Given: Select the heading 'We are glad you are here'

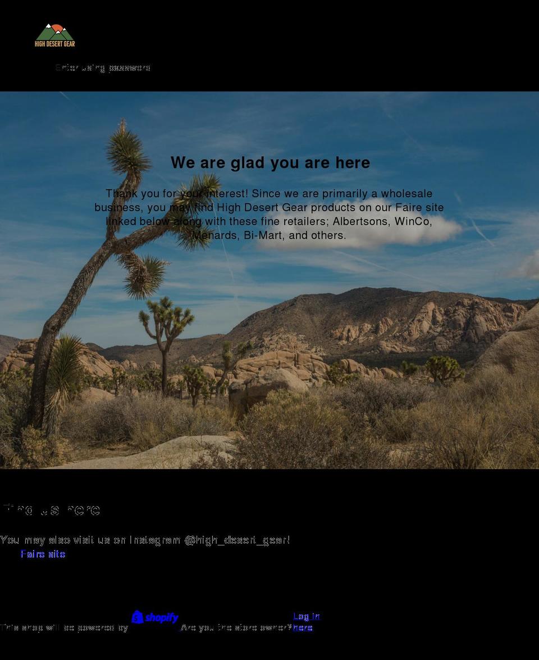Looking at the screenshot, I should [x=270, y=163].
